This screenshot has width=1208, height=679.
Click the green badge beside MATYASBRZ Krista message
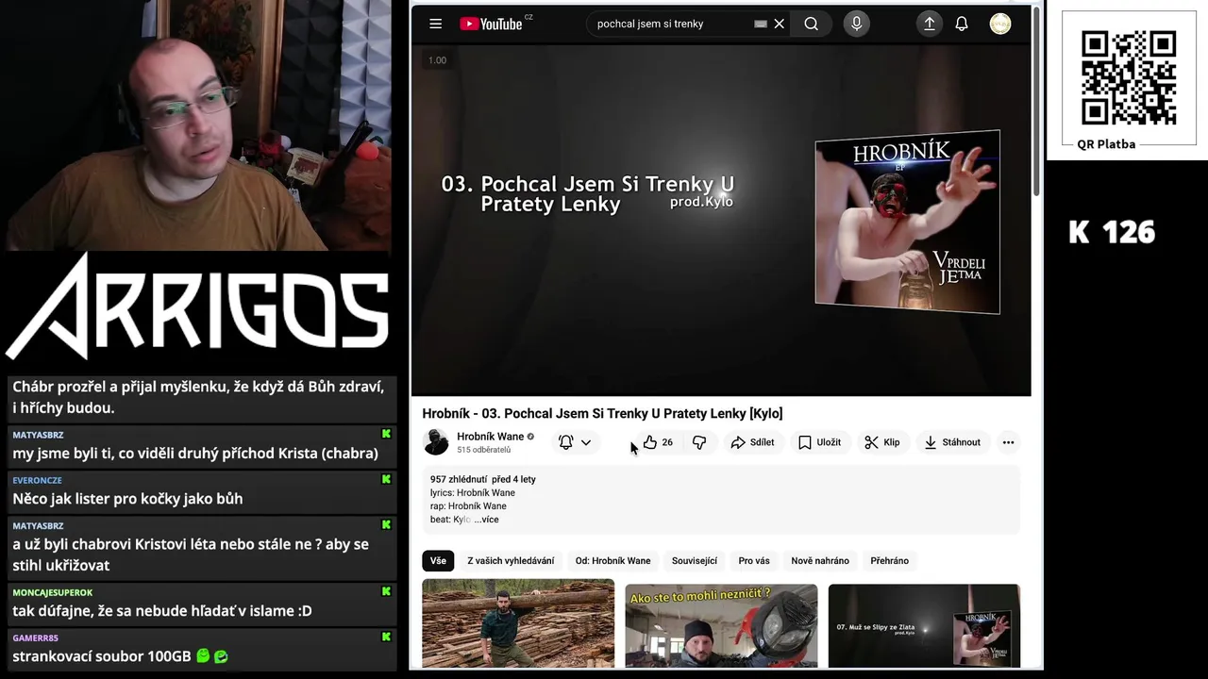tap(386, 434)
